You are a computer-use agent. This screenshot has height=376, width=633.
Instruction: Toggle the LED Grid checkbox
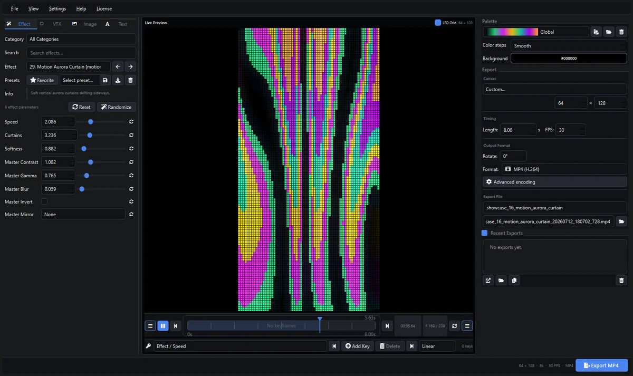tap(438, 23)
